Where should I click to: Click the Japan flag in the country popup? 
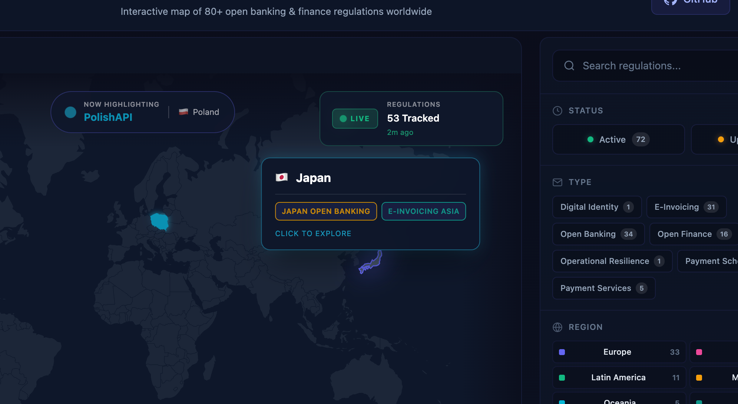[282, 178]
